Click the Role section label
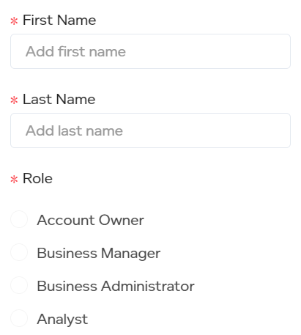The width and height of the screenshot is (301, 335). (37, 178)
